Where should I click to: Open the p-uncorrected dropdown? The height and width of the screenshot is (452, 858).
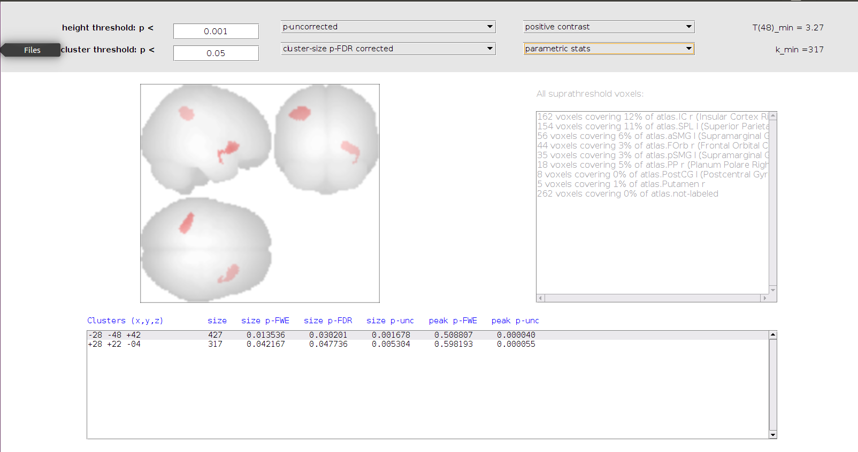click(x=388, y=27)
